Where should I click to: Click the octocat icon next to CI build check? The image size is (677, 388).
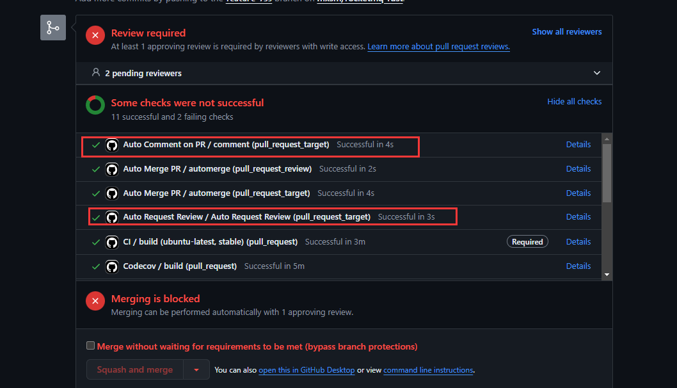pos(112,241)
